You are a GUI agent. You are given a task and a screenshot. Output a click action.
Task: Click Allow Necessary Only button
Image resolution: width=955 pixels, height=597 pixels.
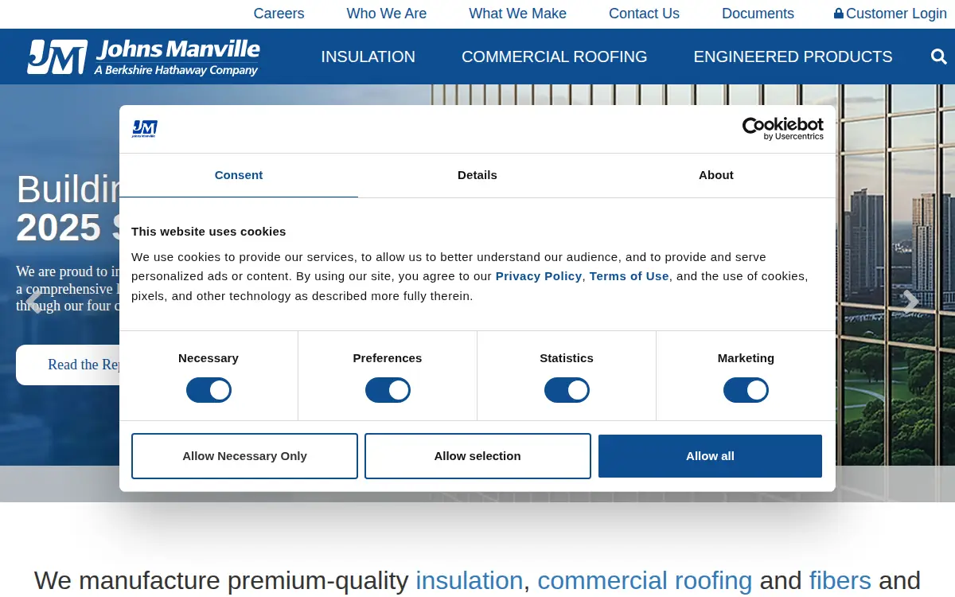[x=244, y=456]
